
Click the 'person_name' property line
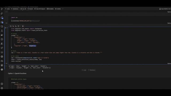pyautogui.click(x=29, y=86)
